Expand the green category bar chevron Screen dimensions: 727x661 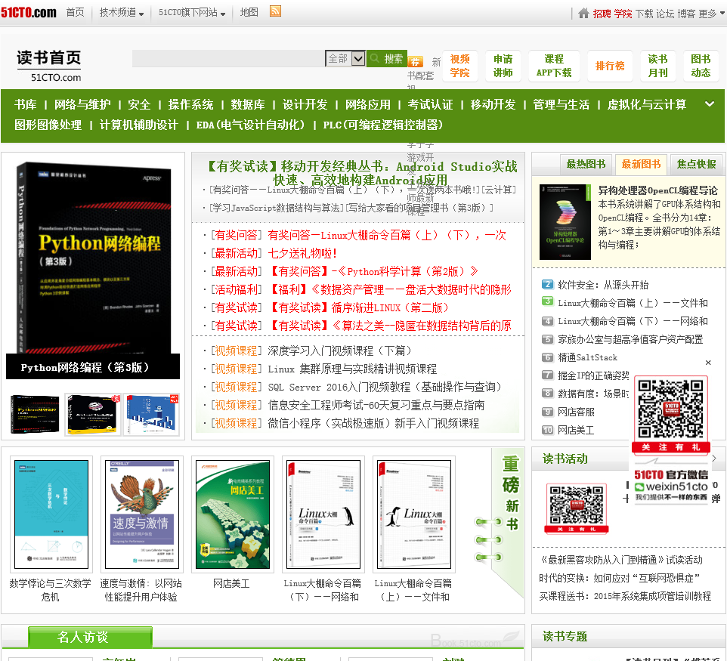pos(709,104)
